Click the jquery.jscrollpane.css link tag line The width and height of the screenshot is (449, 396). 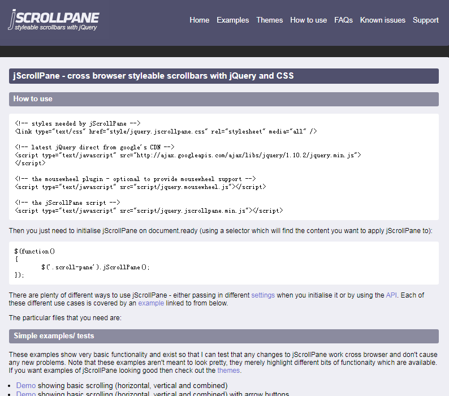(166, 131)
